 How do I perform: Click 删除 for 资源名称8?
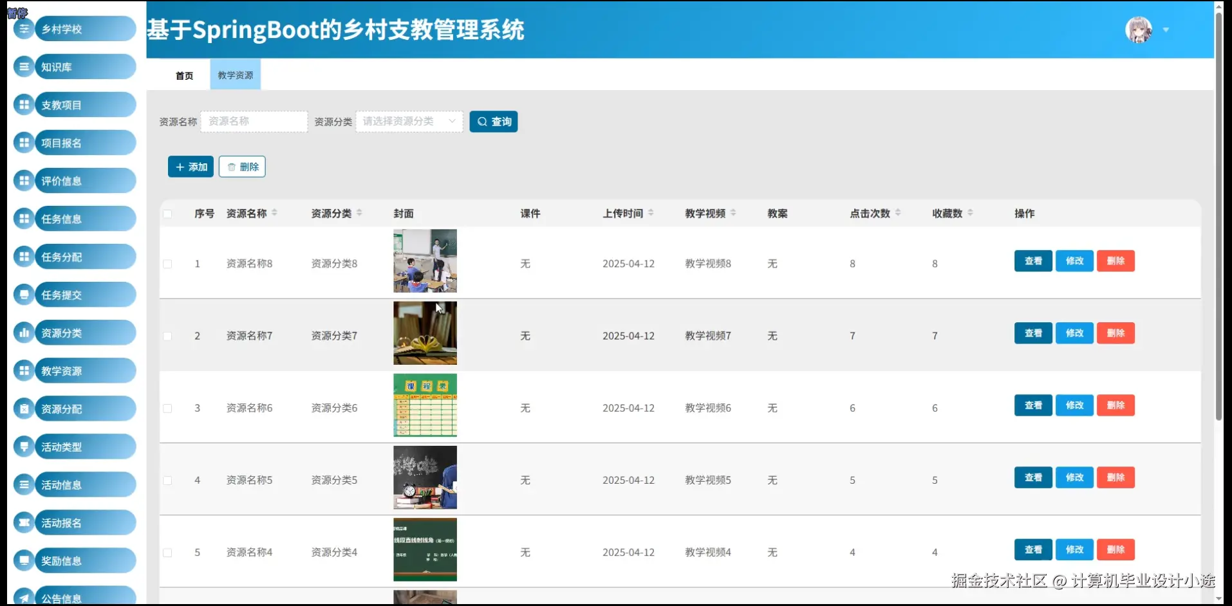pyautogui.click(x=1115, y=261)
